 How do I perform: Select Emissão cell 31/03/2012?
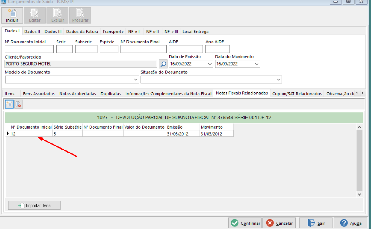(183, 133)
